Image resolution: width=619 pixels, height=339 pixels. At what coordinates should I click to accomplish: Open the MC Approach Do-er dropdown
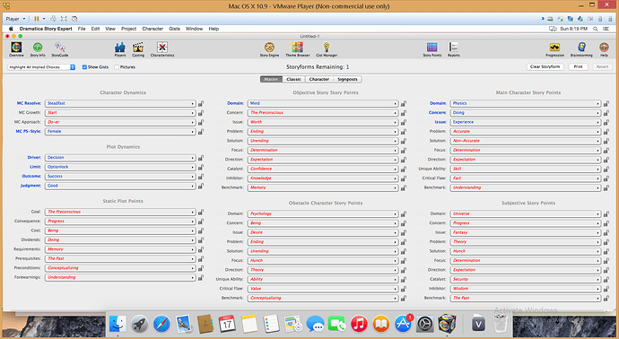120,122
